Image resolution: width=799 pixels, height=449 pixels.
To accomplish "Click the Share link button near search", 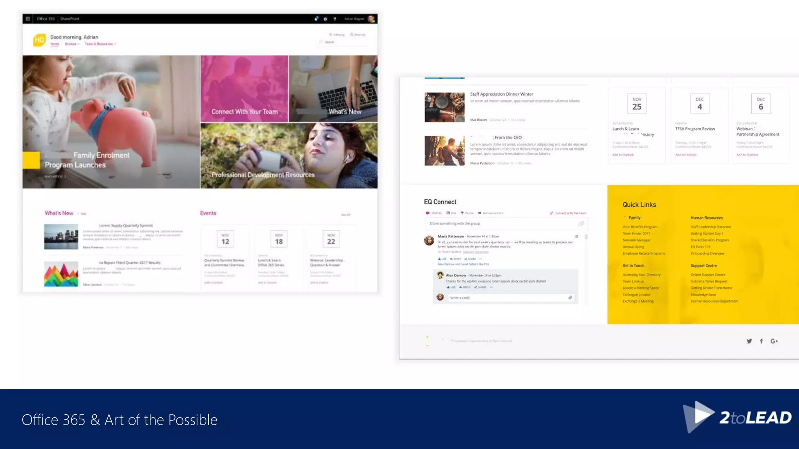I will pyautogui.click(x=358, y=35).
